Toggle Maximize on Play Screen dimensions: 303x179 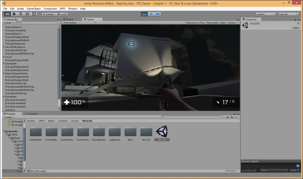195,23
